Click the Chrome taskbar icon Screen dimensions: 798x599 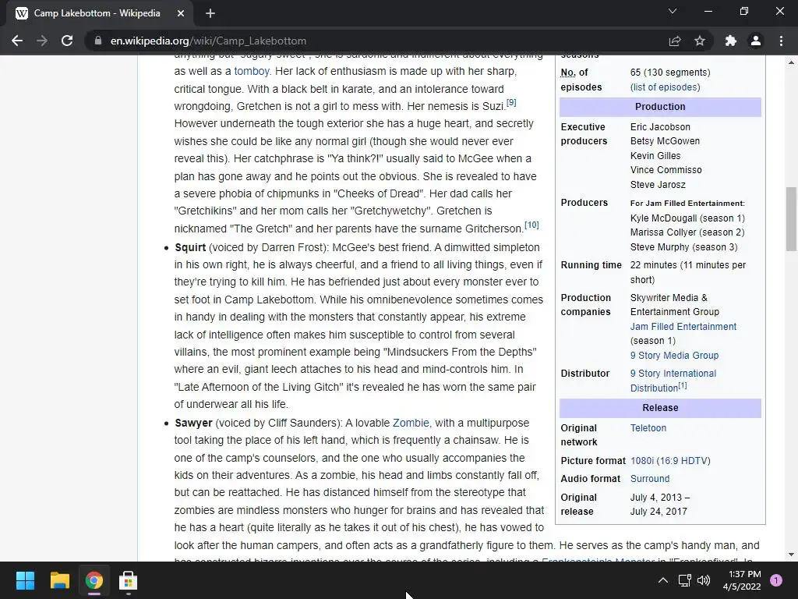click(x=94, y=580)
